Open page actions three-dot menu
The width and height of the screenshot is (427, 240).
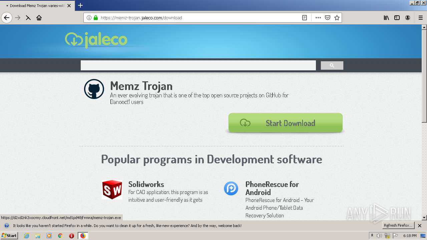pyautogui.click(x=318, y=18)
